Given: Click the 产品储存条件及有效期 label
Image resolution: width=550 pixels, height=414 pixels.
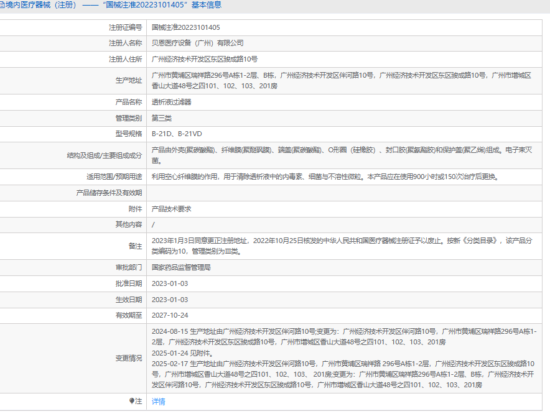Looking at the screenshot, I should pyautogui.click(x=109, y=193).
